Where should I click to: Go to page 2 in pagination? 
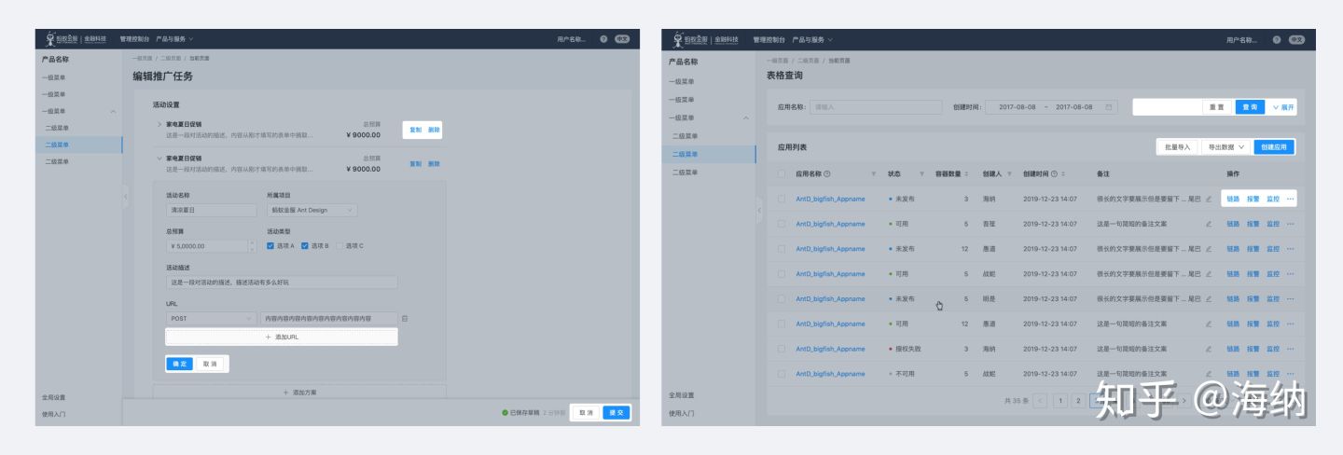coord(1077,401)
